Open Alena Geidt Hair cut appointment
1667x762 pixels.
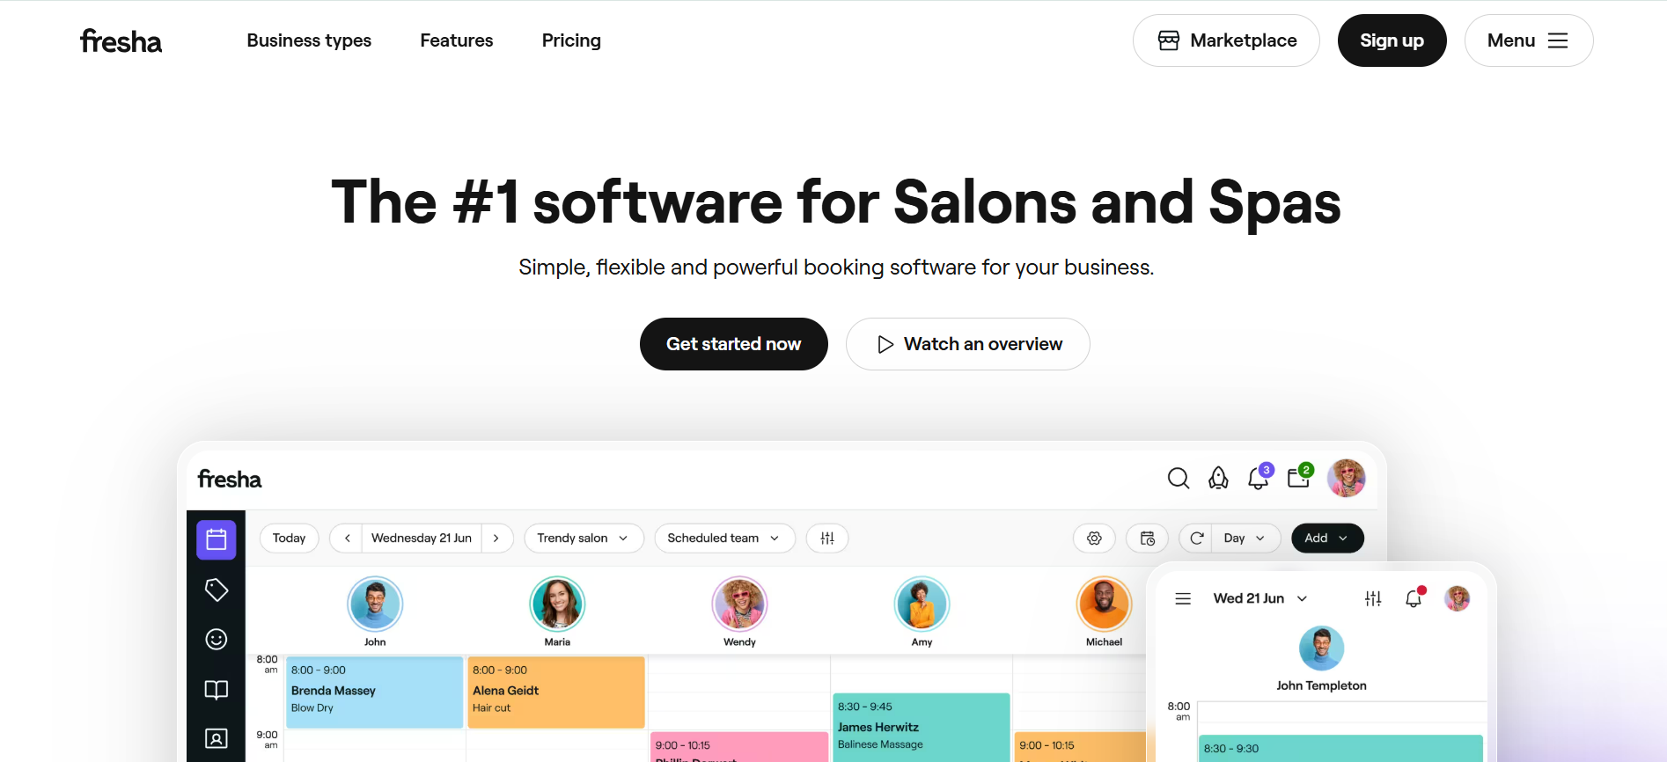[556, 692]
